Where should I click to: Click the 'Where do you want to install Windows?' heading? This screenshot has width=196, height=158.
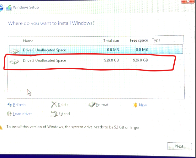point(51,23)
